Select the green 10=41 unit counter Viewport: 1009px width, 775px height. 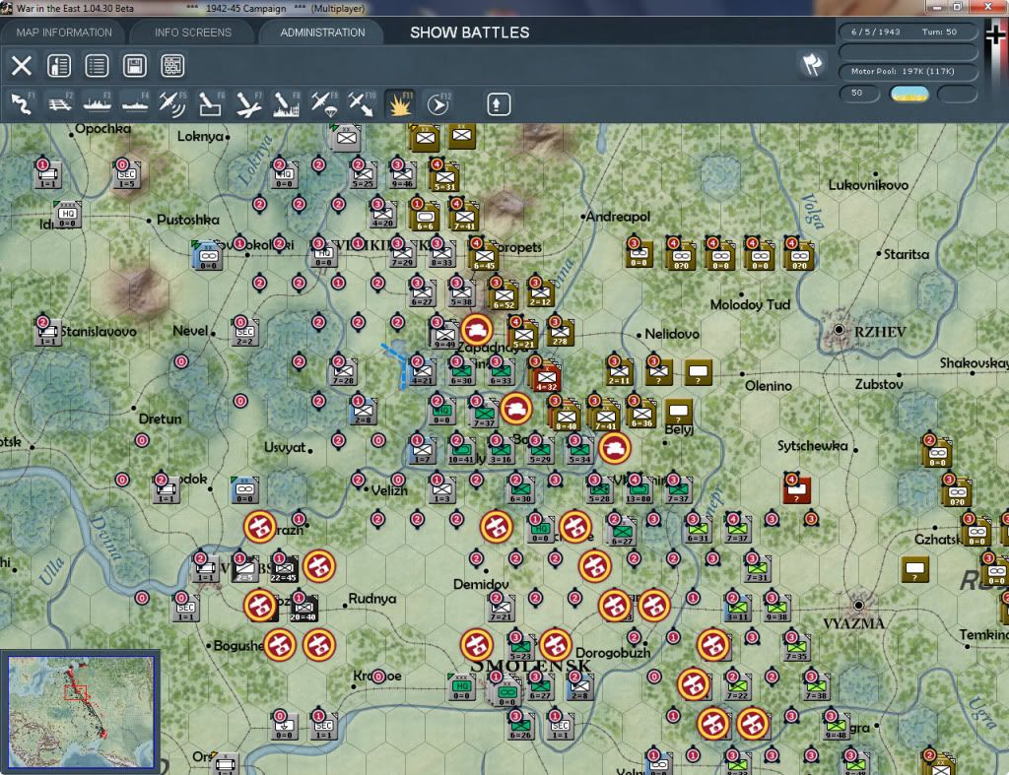click(x=461, y=450)
